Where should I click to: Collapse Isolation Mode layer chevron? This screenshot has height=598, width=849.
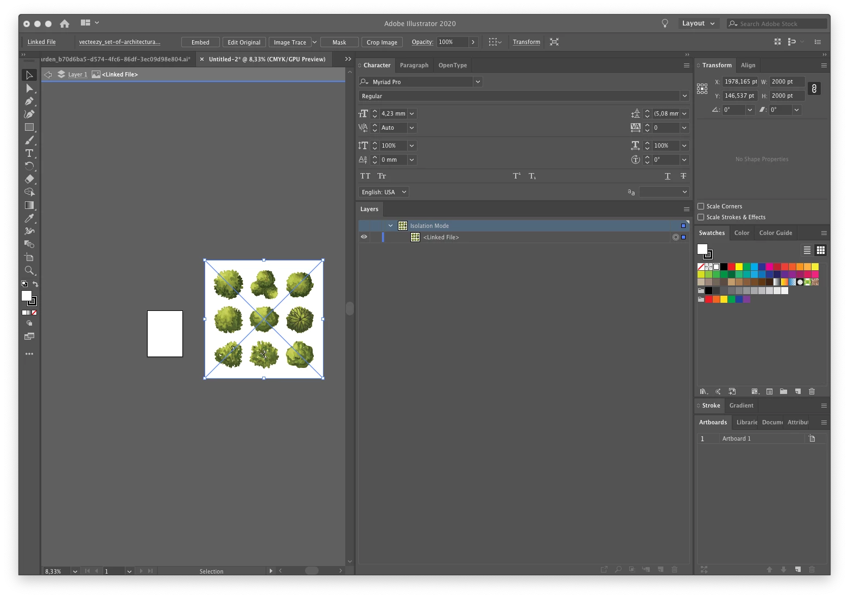pyautogui.click(x=390, y=226)
